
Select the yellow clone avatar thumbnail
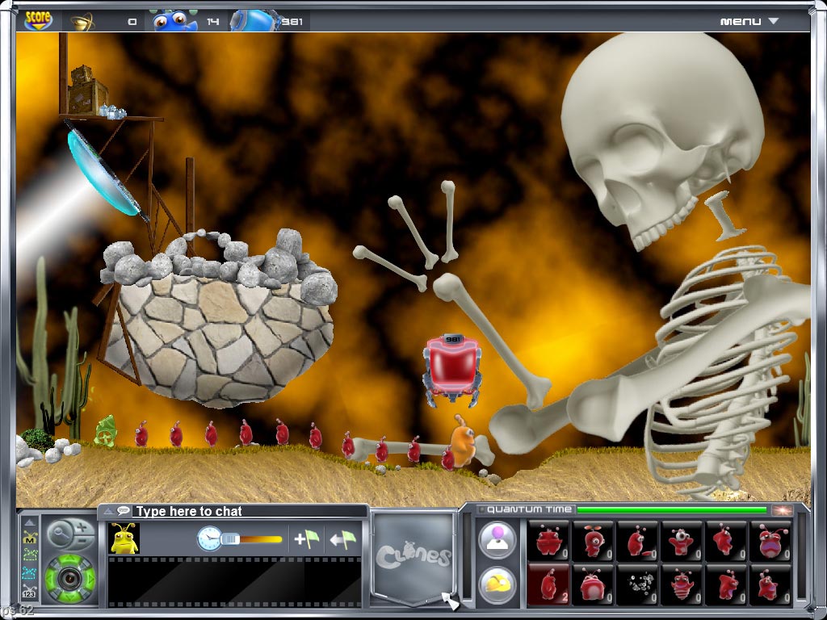pyautogui.click(x=124, y=538)
